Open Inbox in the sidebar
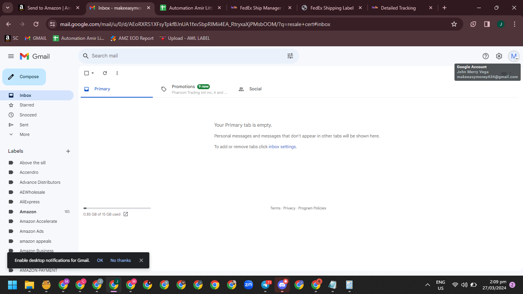 pos(37,95)
